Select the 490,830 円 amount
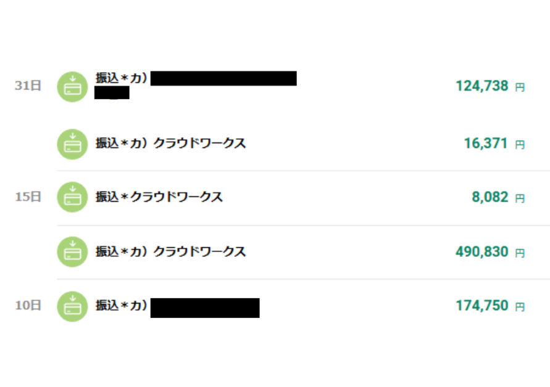Image resolution: width=550 pixels, height=387 pixels. 482,252
